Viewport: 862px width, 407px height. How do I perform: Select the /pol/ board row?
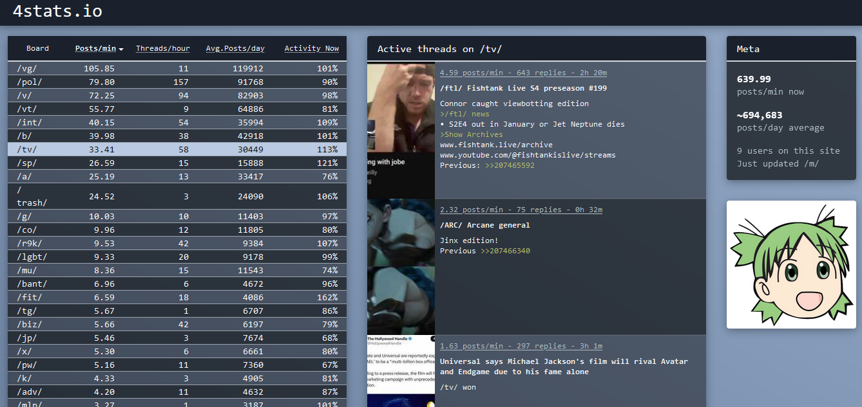tap(177, 82)
